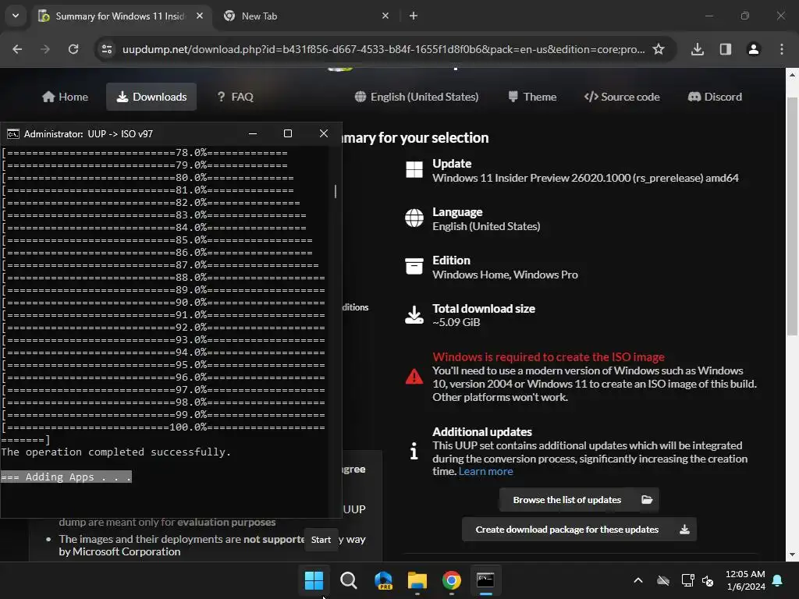
Task: Show hidden system tray icons
Action: (x=638, y=580)
